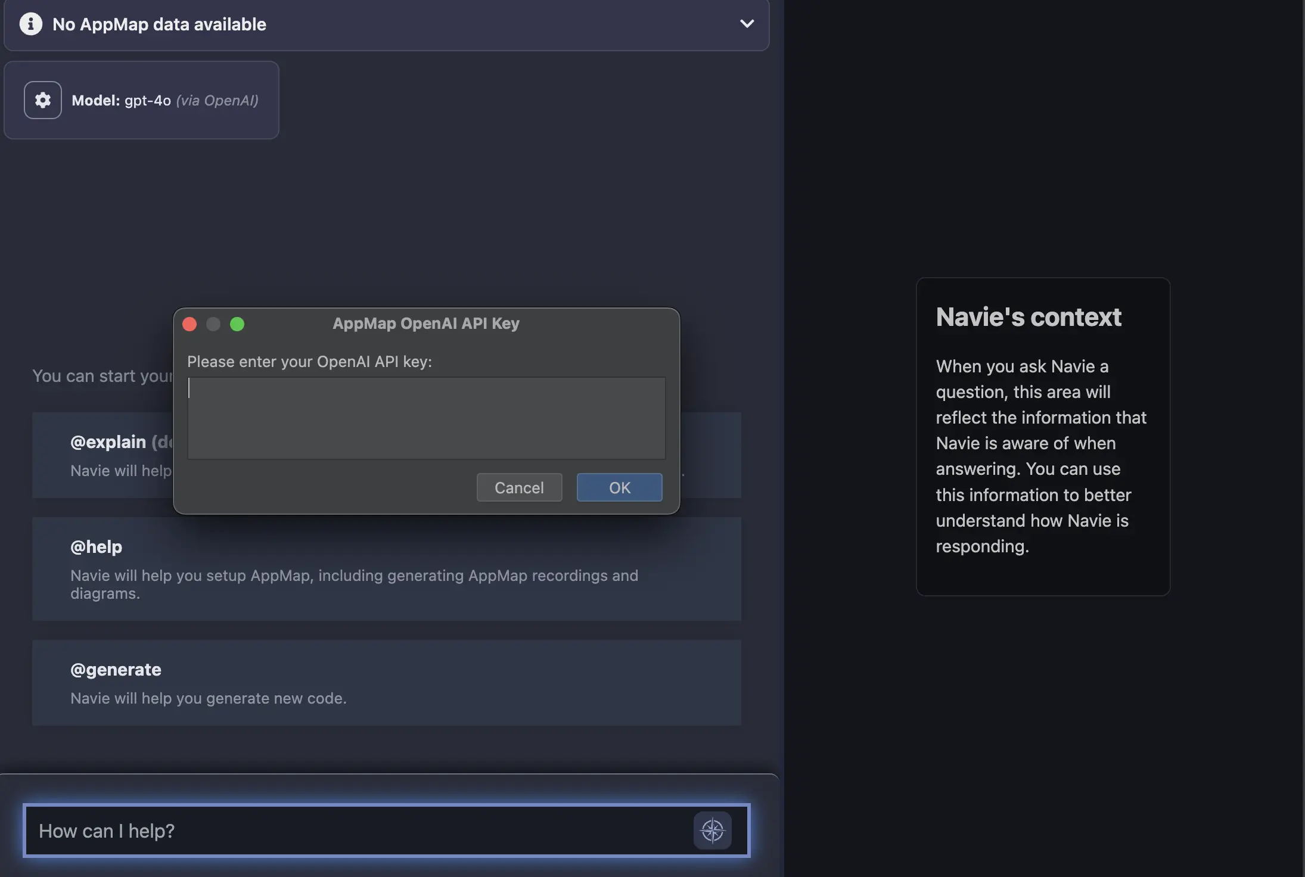Click the dialog title AppMap OpenAI API Key
The width and height of the screenshot is (1305, 877).
click(426, 324)
